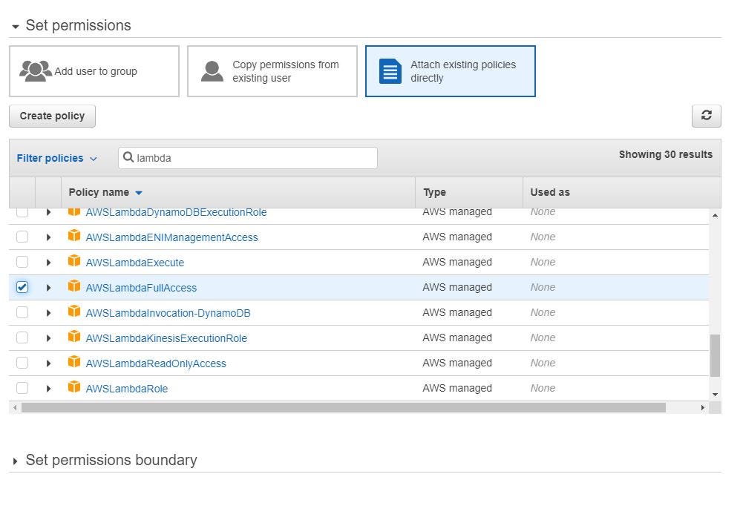Collapse the Set permissions section
The width and height of the screenshot is (743, 517).
click(15, 27)
